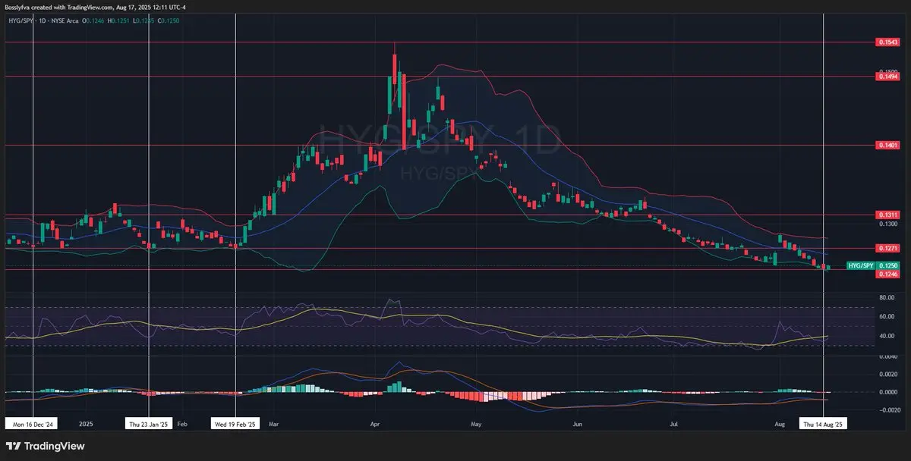Select the 0.1246 horizontal line price label
Viewport: 911px width, 461px height.
[x=888, y=274]
